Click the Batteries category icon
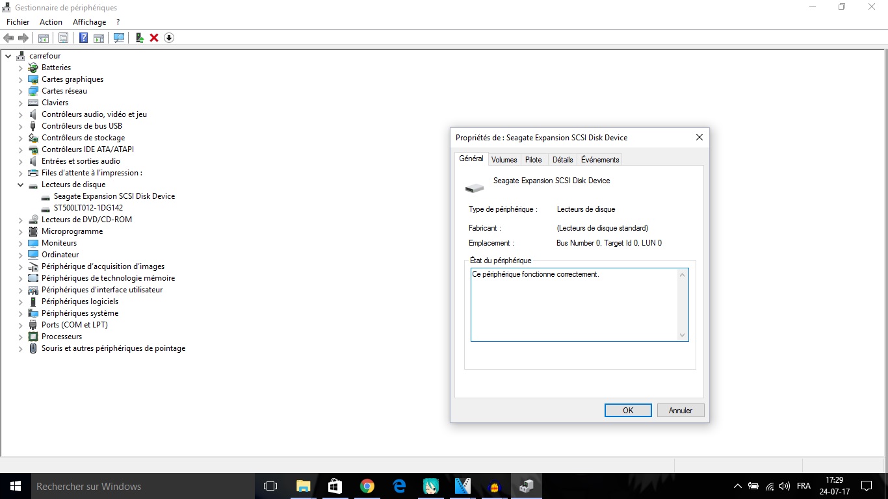This screenshot has height=499, width=888. [33, 68]
